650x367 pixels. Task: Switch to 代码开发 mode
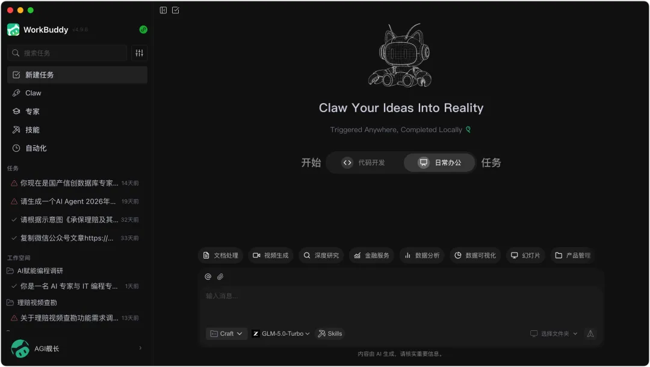coord(364,162)
